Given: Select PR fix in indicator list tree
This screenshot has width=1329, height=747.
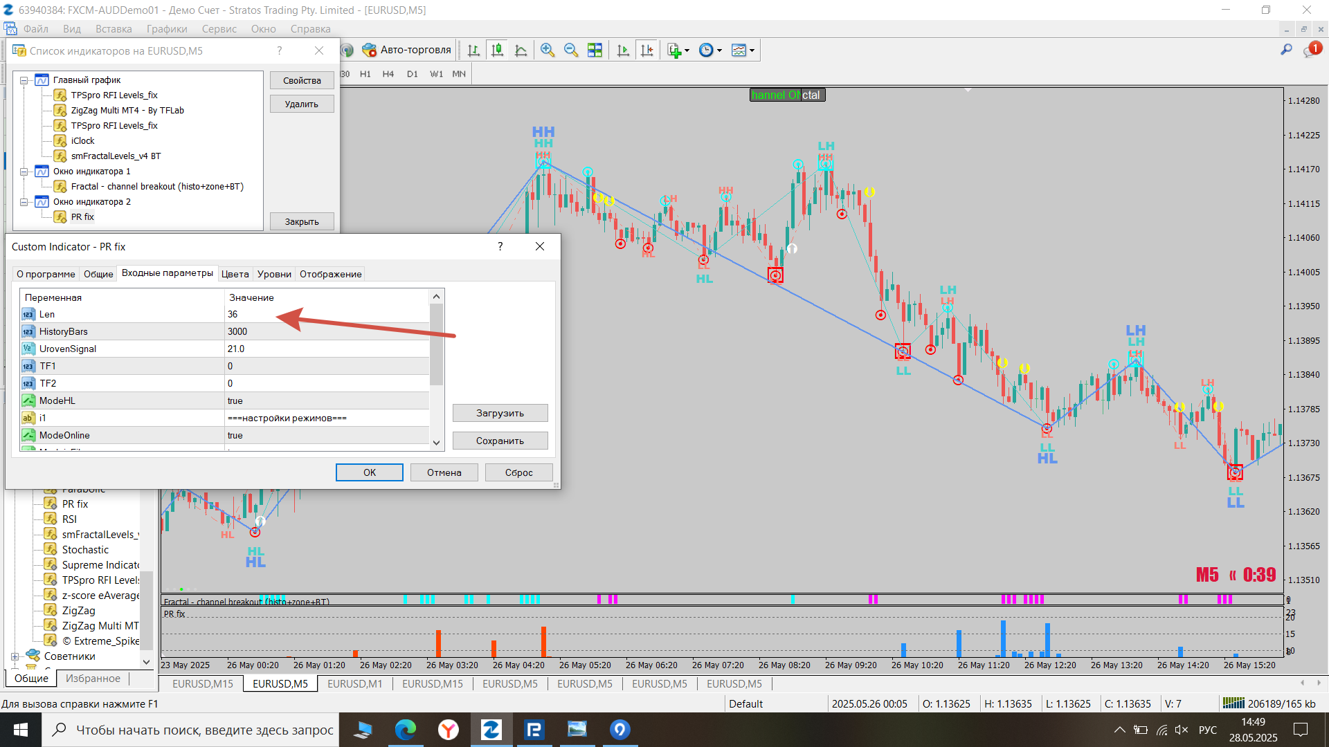Looking at the screenshot, I should pos(82,217).
